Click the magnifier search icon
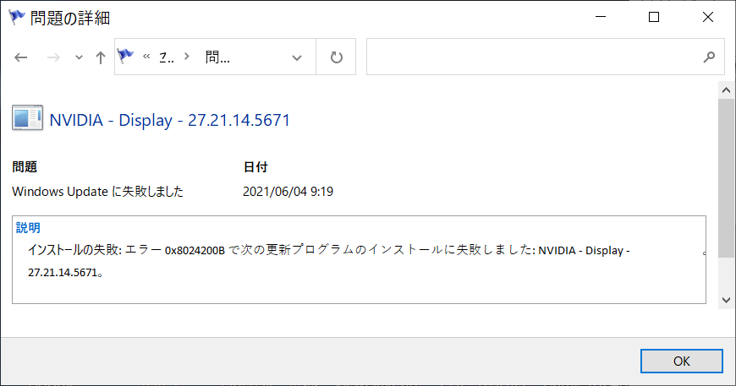 pos(709,57)
